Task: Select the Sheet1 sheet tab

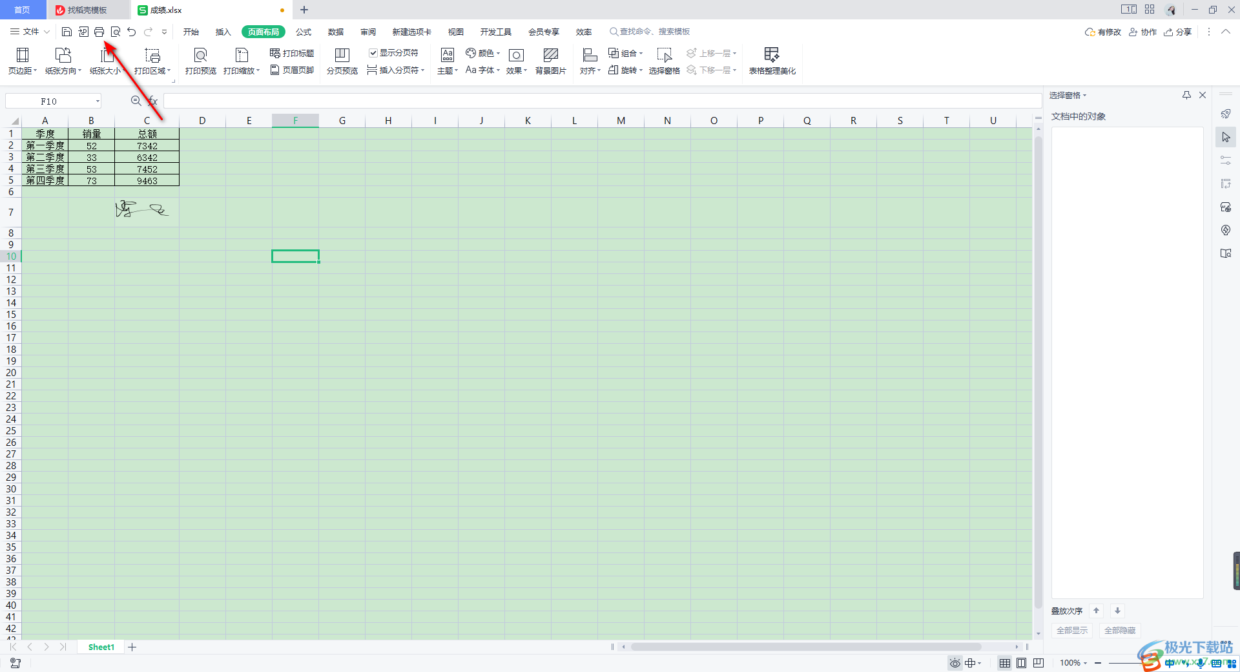Action: [x=101, y=647]
